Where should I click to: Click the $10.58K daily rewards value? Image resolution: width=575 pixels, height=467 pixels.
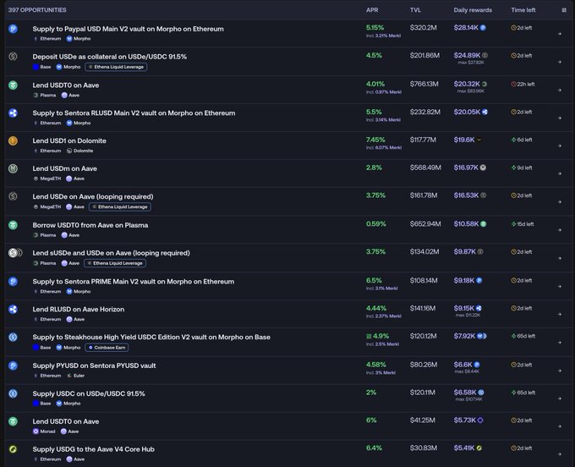click(x=466, y=224)
